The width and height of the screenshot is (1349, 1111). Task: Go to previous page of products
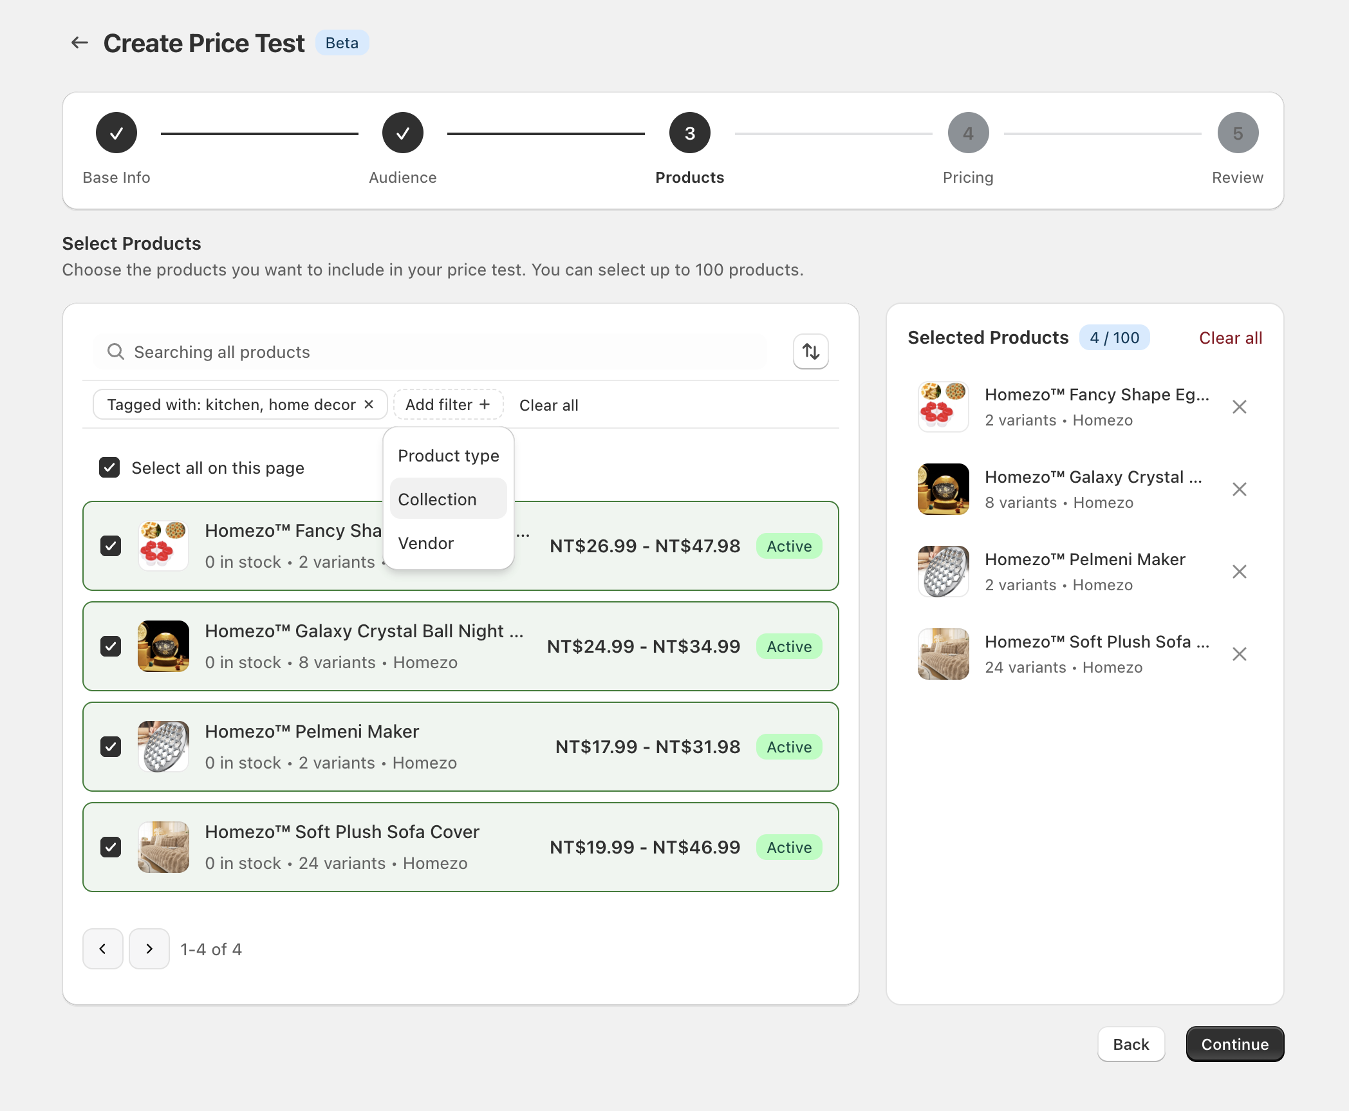point(103,949)
